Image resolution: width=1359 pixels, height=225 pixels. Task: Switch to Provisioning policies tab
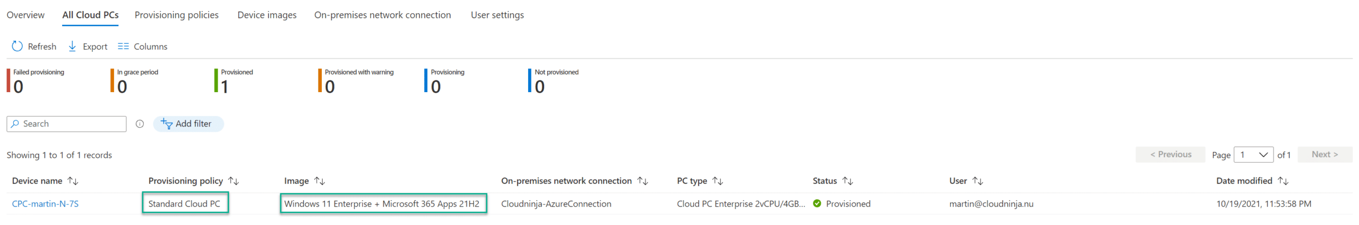176,15
